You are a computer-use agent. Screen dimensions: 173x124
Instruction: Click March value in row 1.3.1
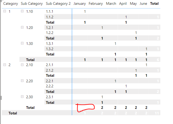115,44
